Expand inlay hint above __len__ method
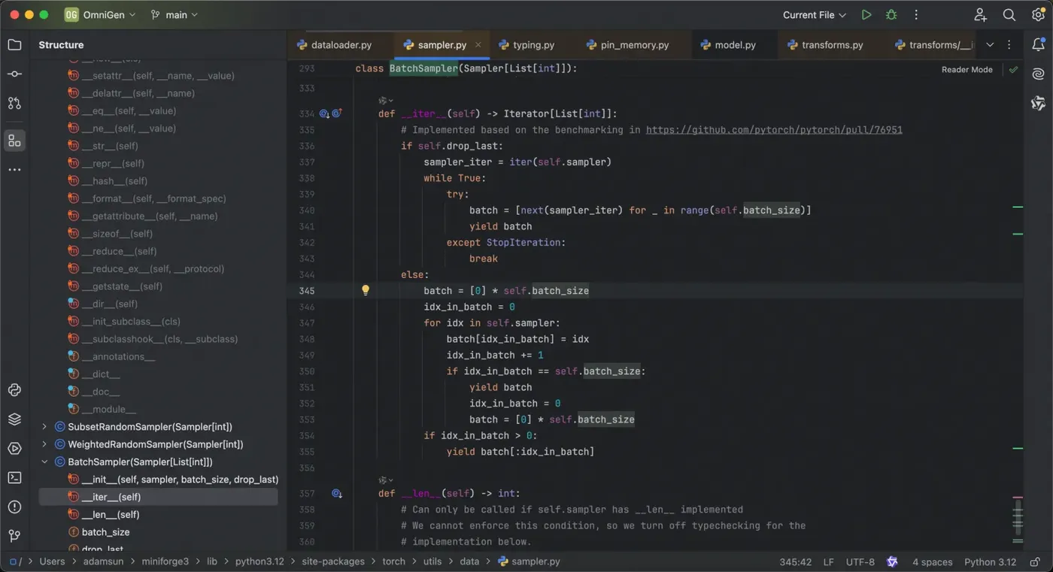Image resolution: width=1053 pixels, height=572 pixels. (x=386, y=480)
